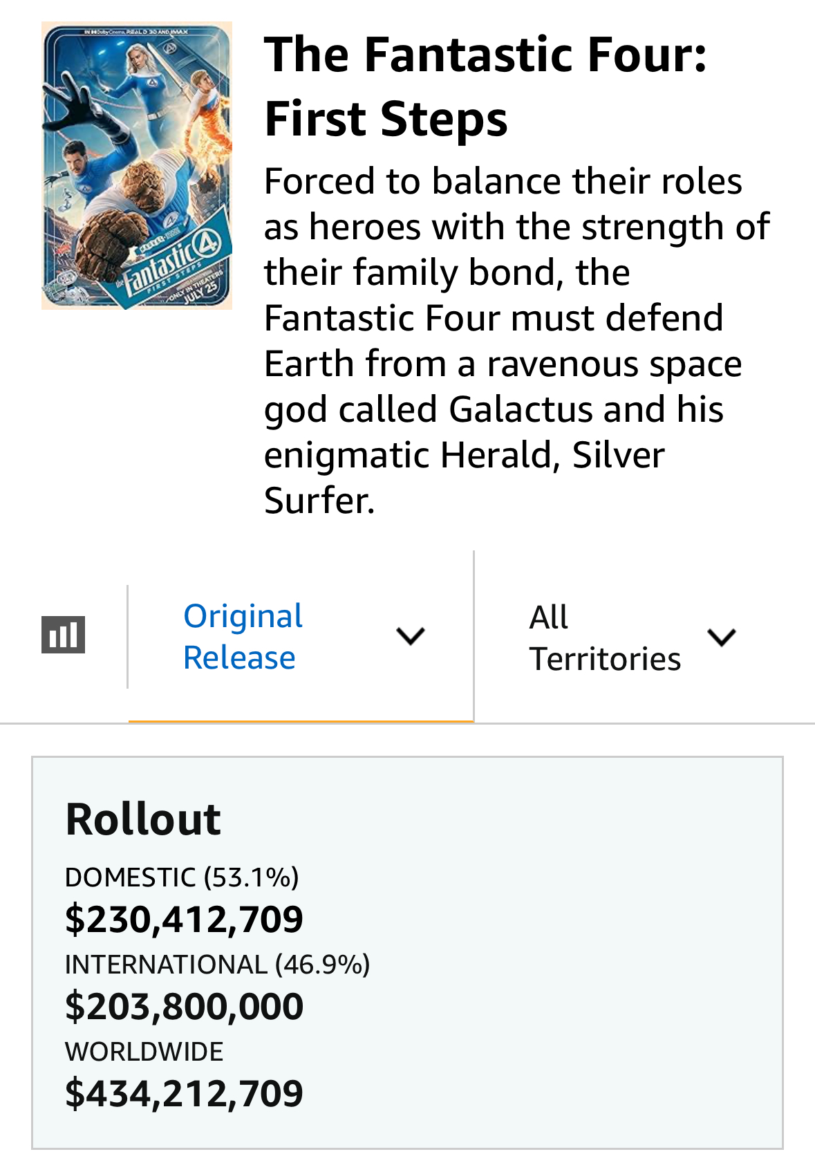Screen dimensions: 815x1172
Task: Click the international gross $203,800,000
Action: click(184, 1006)
